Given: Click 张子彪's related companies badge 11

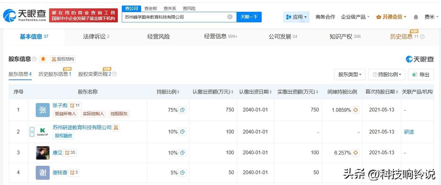Looking at the screenshot, I should click(75, 106).
